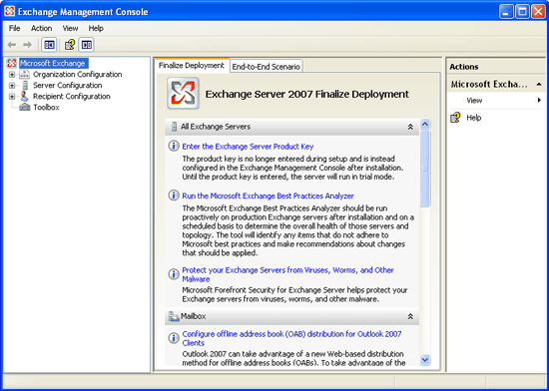Click the Recipient Configuration node icon
549x391 pixels.
point(24,96)
